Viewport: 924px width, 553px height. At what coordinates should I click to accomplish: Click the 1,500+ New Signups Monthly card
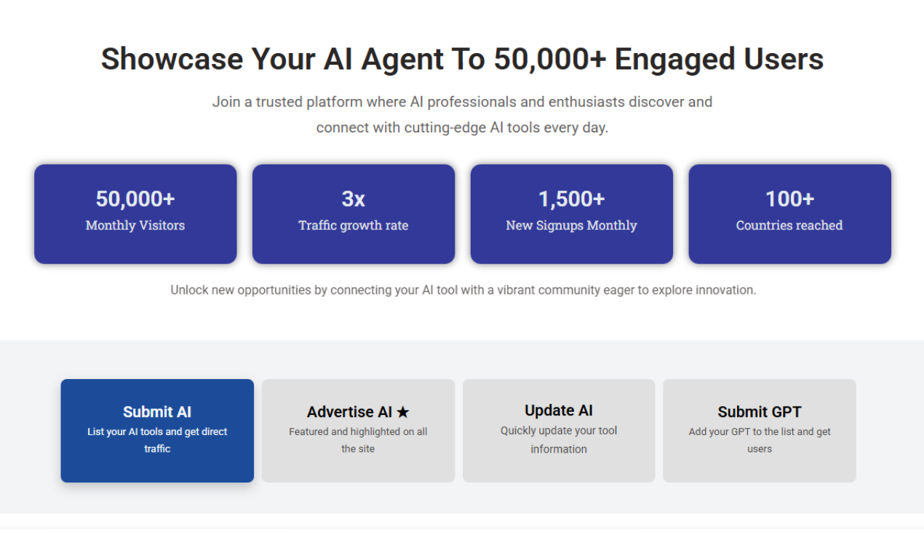[571, 213]
